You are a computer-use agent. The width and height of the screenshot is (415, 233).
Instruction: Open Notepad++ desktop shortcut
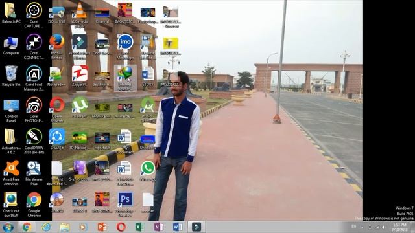click(x=56, y=76)
